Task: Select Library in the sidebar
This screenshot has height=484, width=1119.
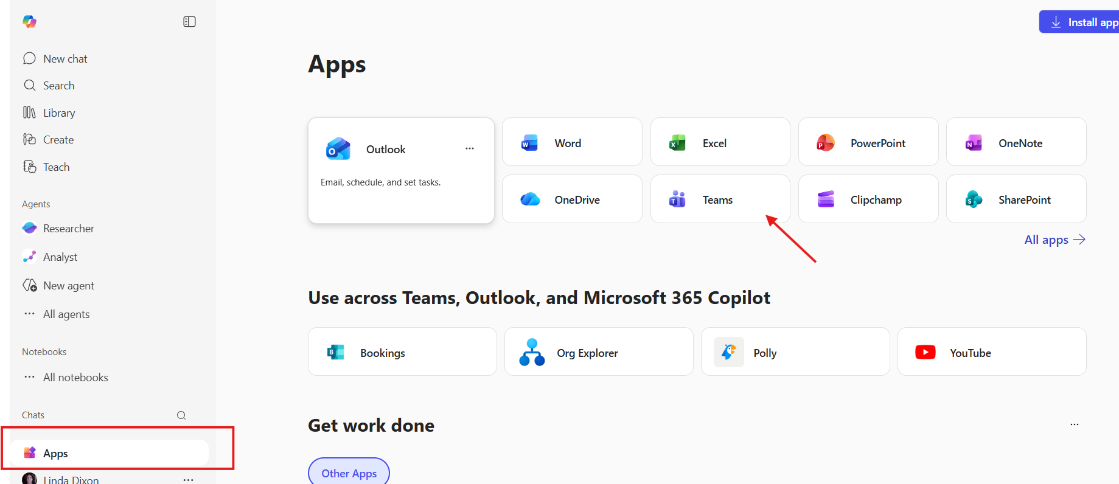Action: pos(58,113)
